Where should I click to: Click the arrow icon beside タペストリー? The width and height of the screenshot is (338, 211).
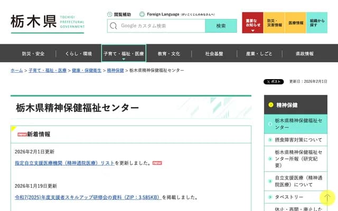[270, 197]
